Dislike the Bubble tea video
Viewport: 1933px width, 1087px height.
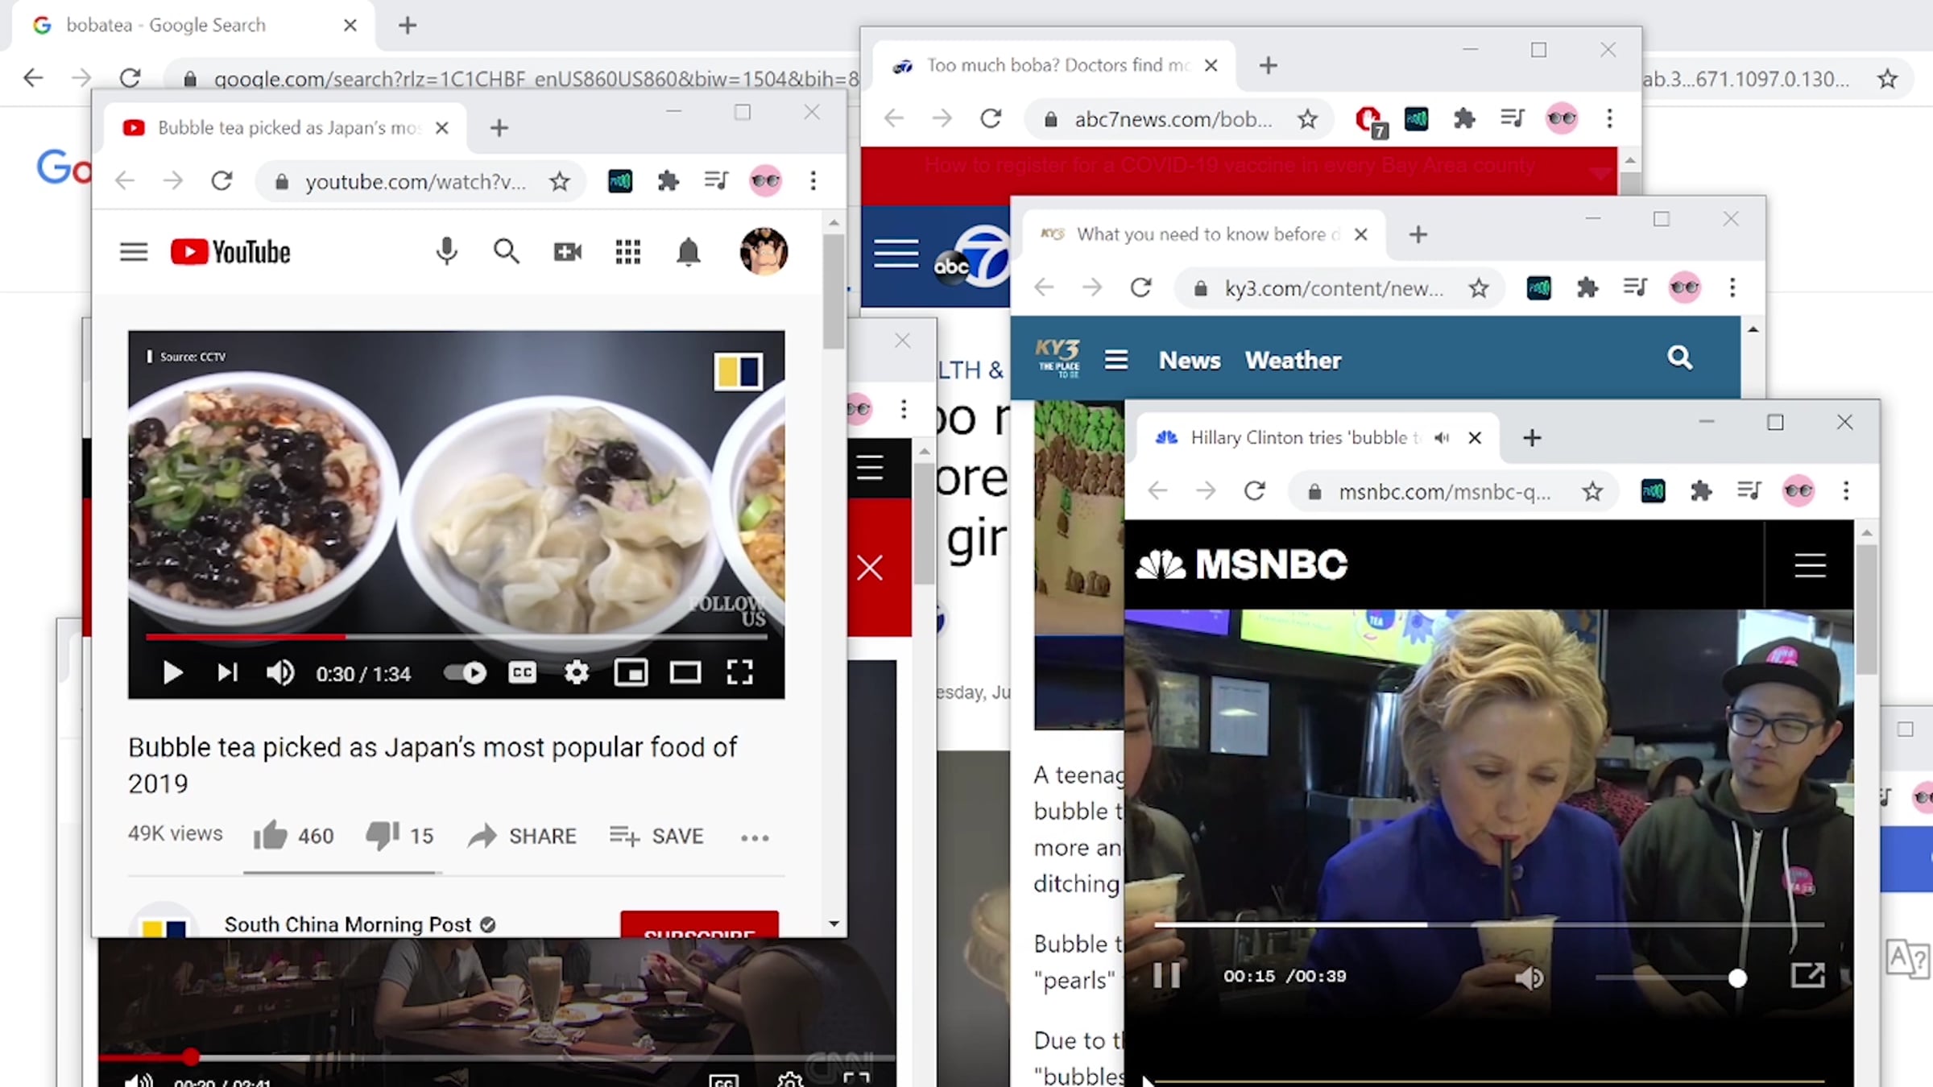(x=399, y=836)
